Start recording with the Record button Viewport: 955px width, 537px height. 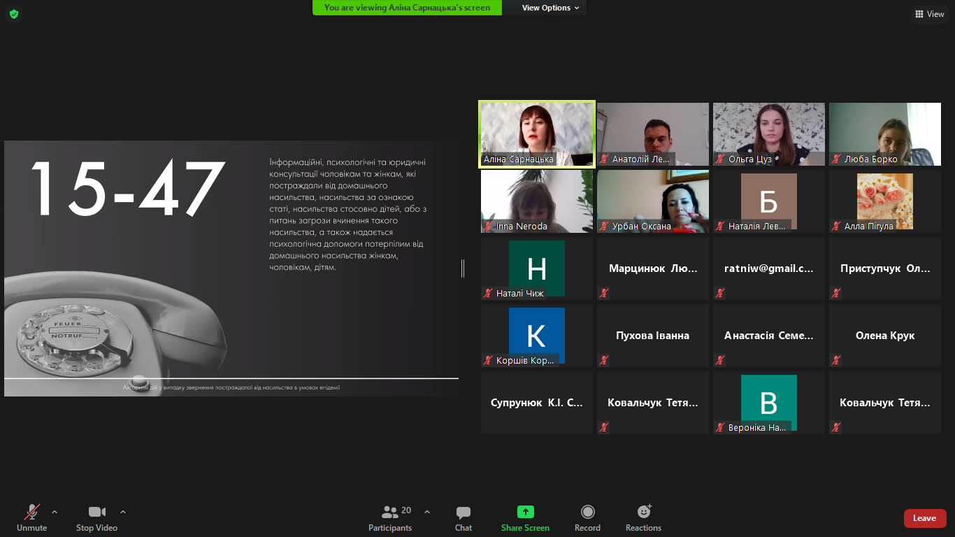pyautogui.click(x=587, y=518)
